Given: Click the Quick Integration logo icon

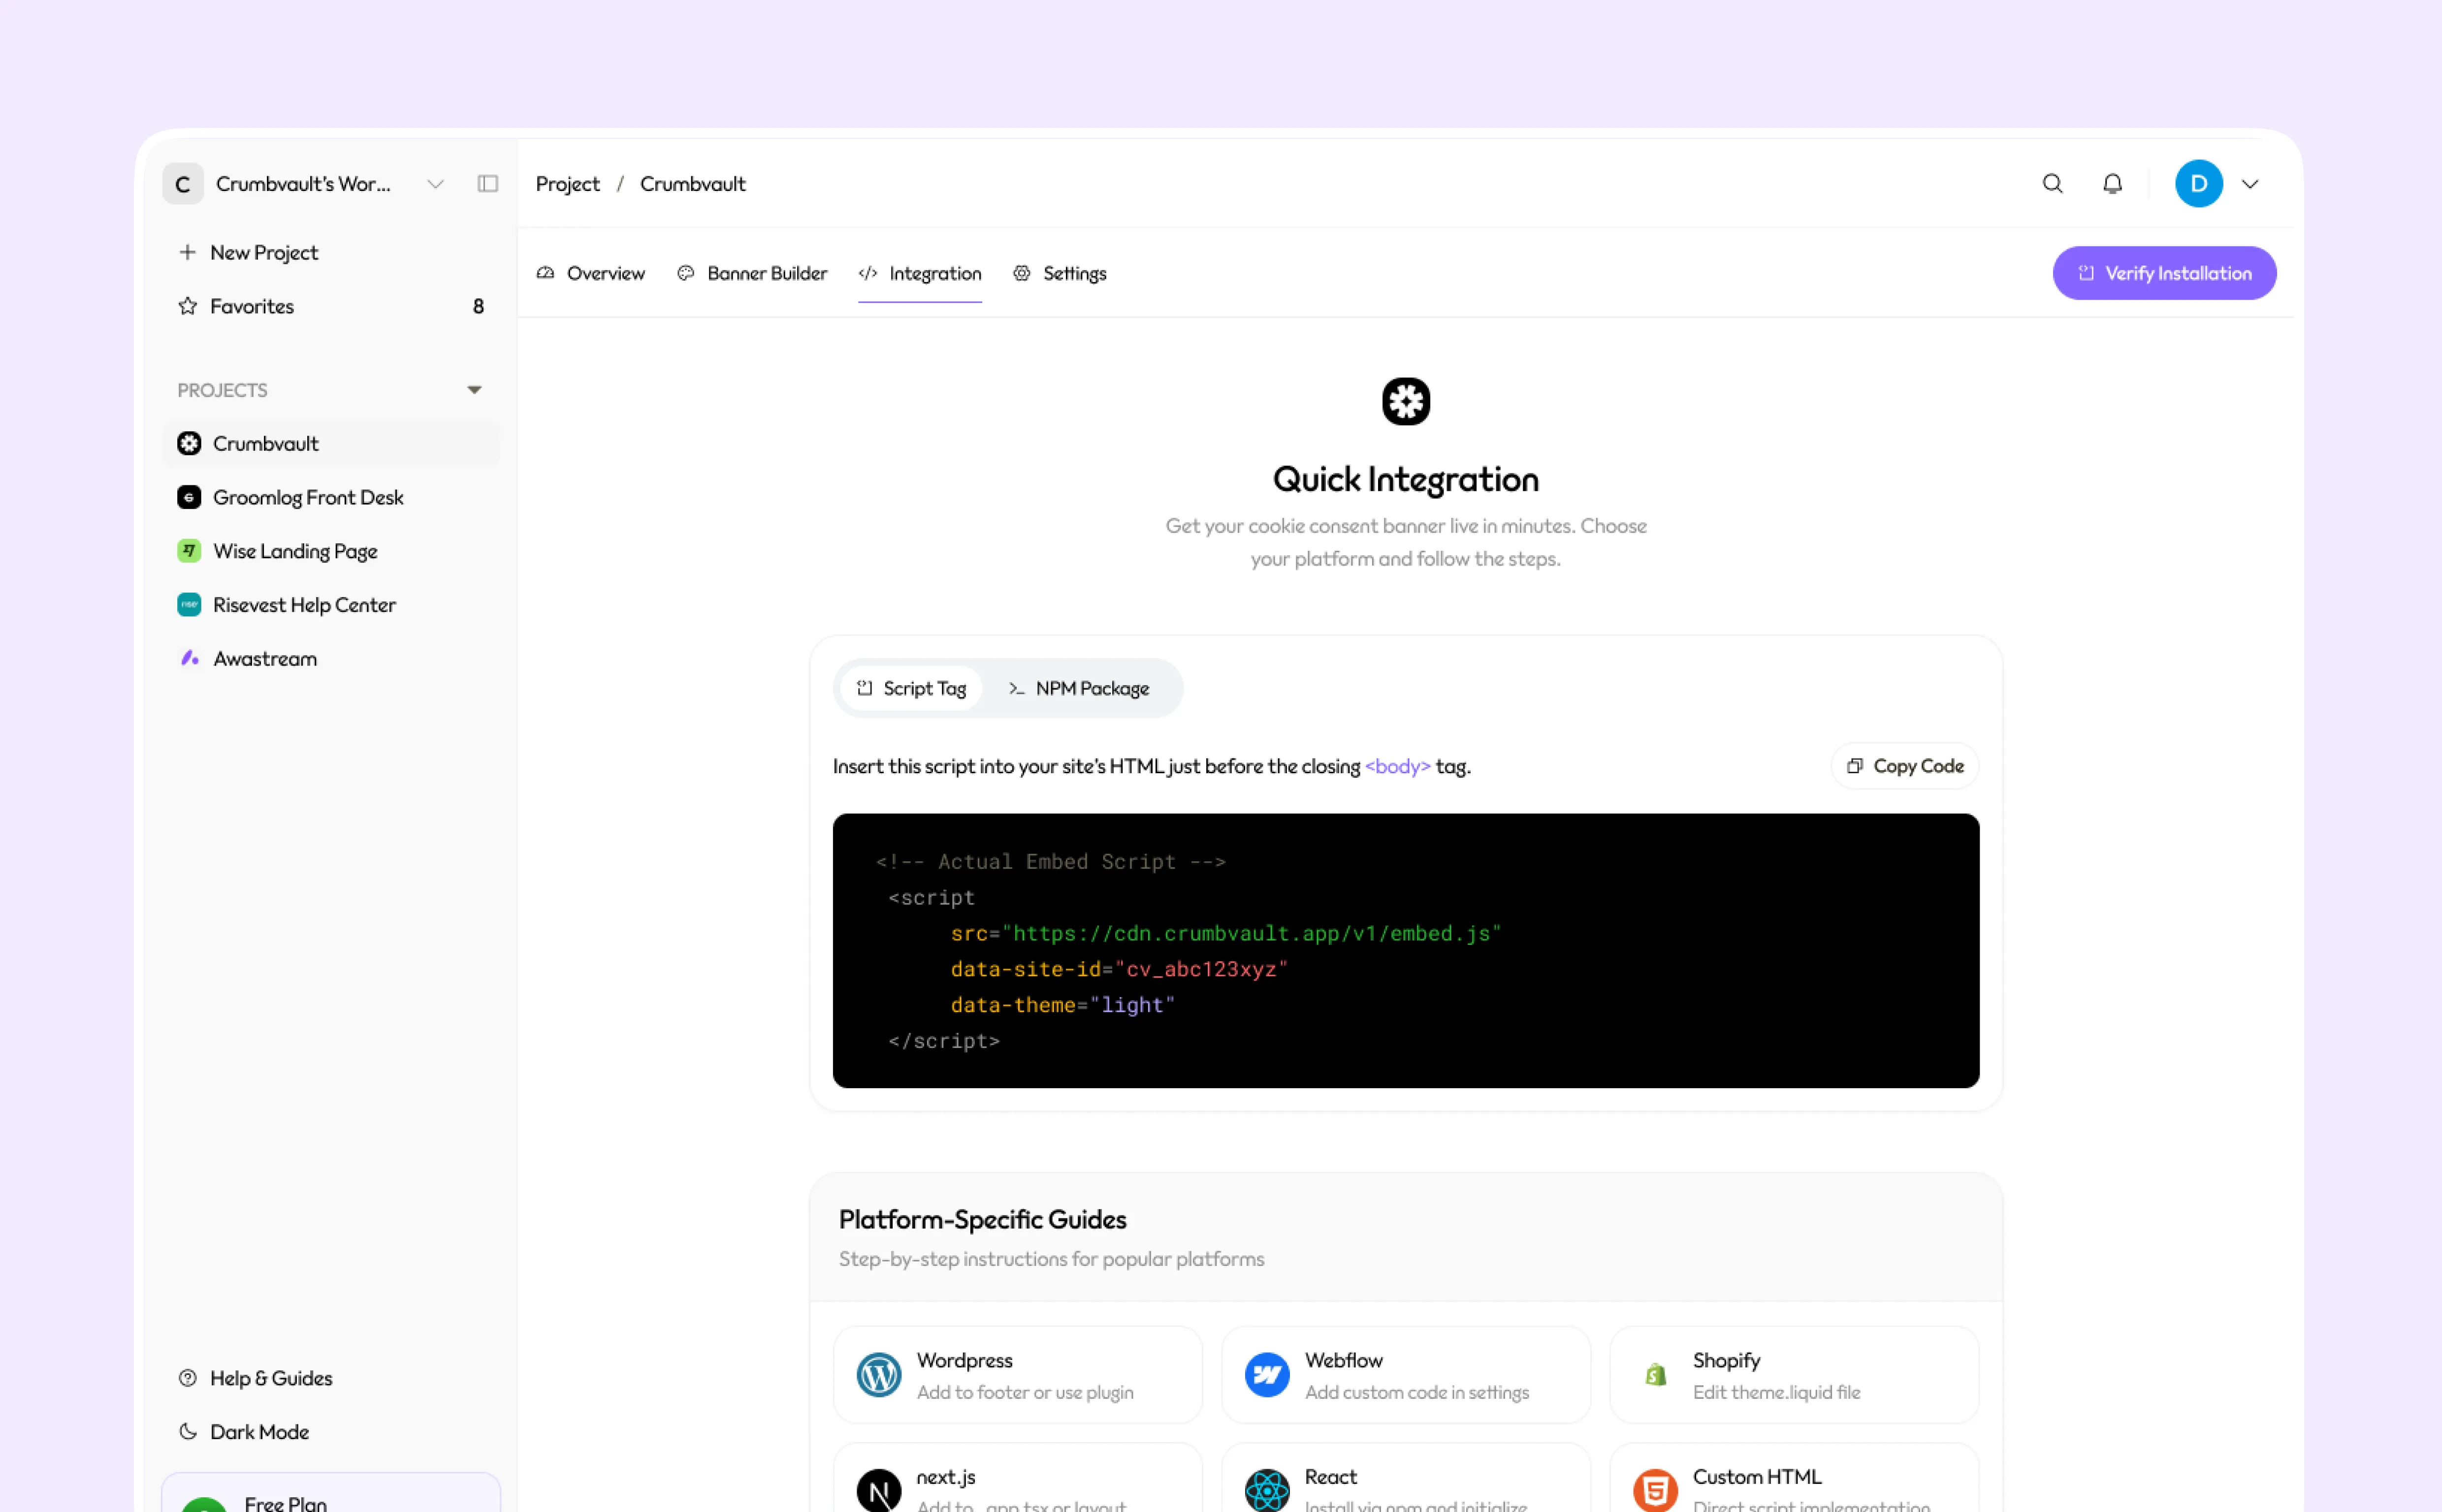Looking at the screenshot, I should 1406,402.
